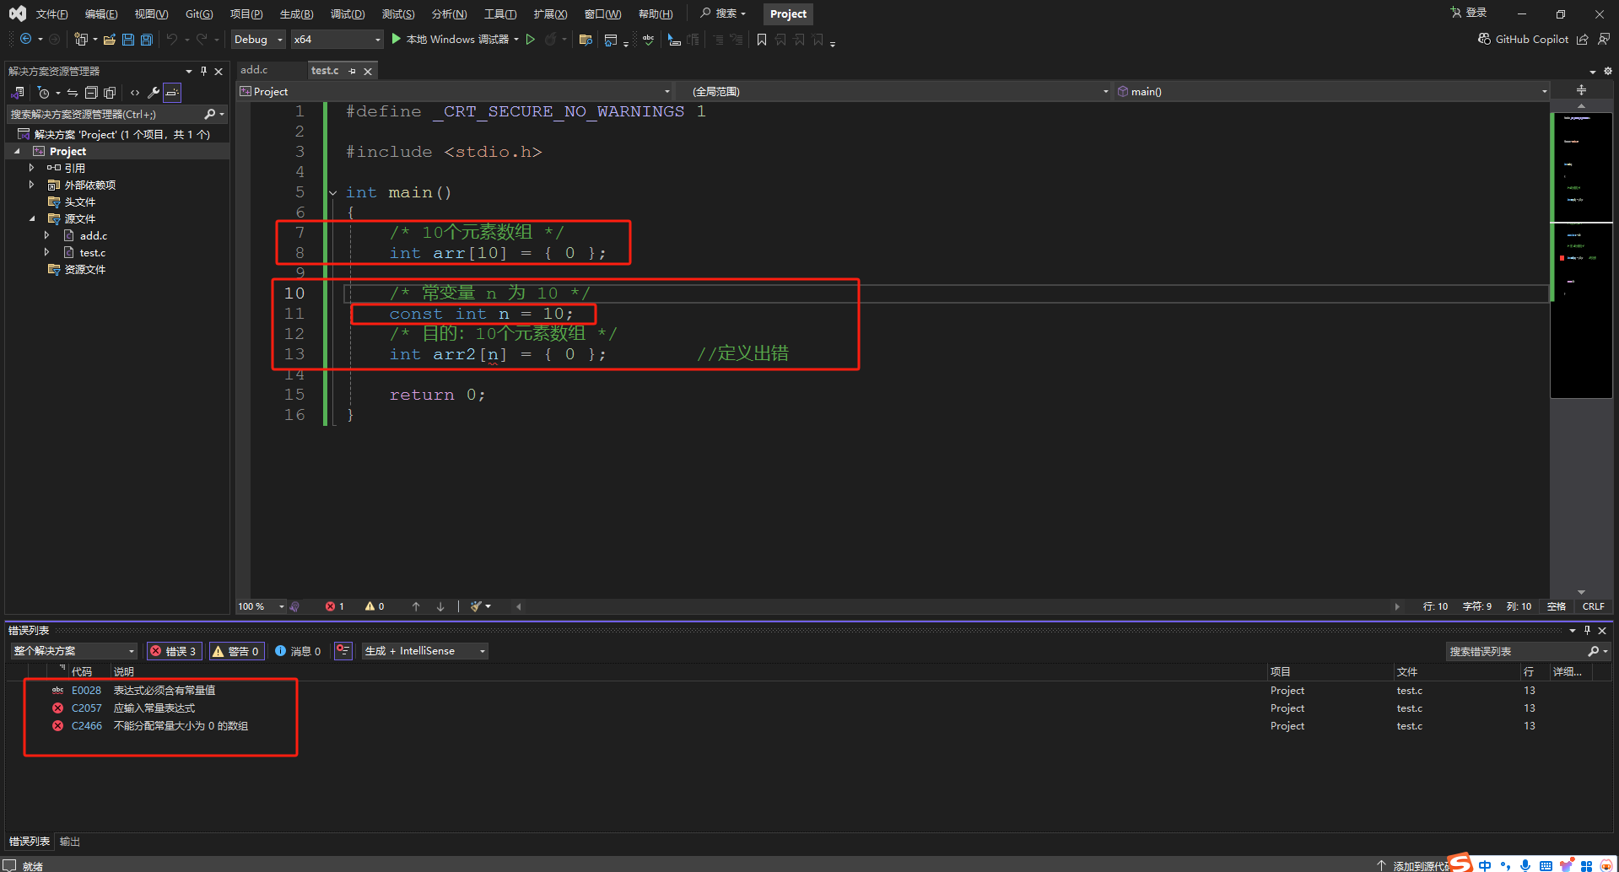Open the x64 platform dropdown

tap(337, 40)
